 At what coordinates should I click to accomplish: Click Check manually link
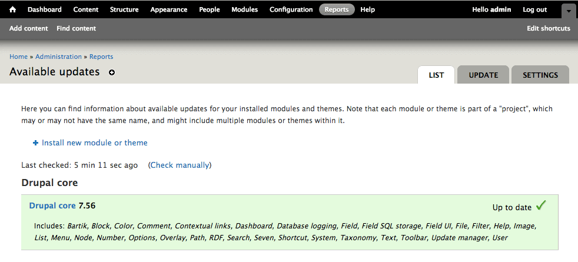[x=180, y=165]
